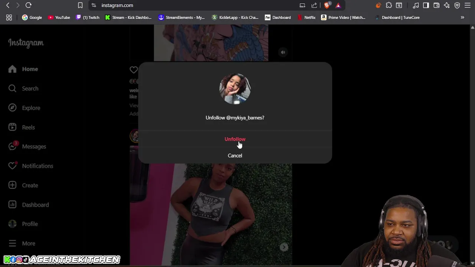The height and width of the screenshot is (267, 475).
Task: Open the Brave VPN shield icon
Action: tap(457, 5)
